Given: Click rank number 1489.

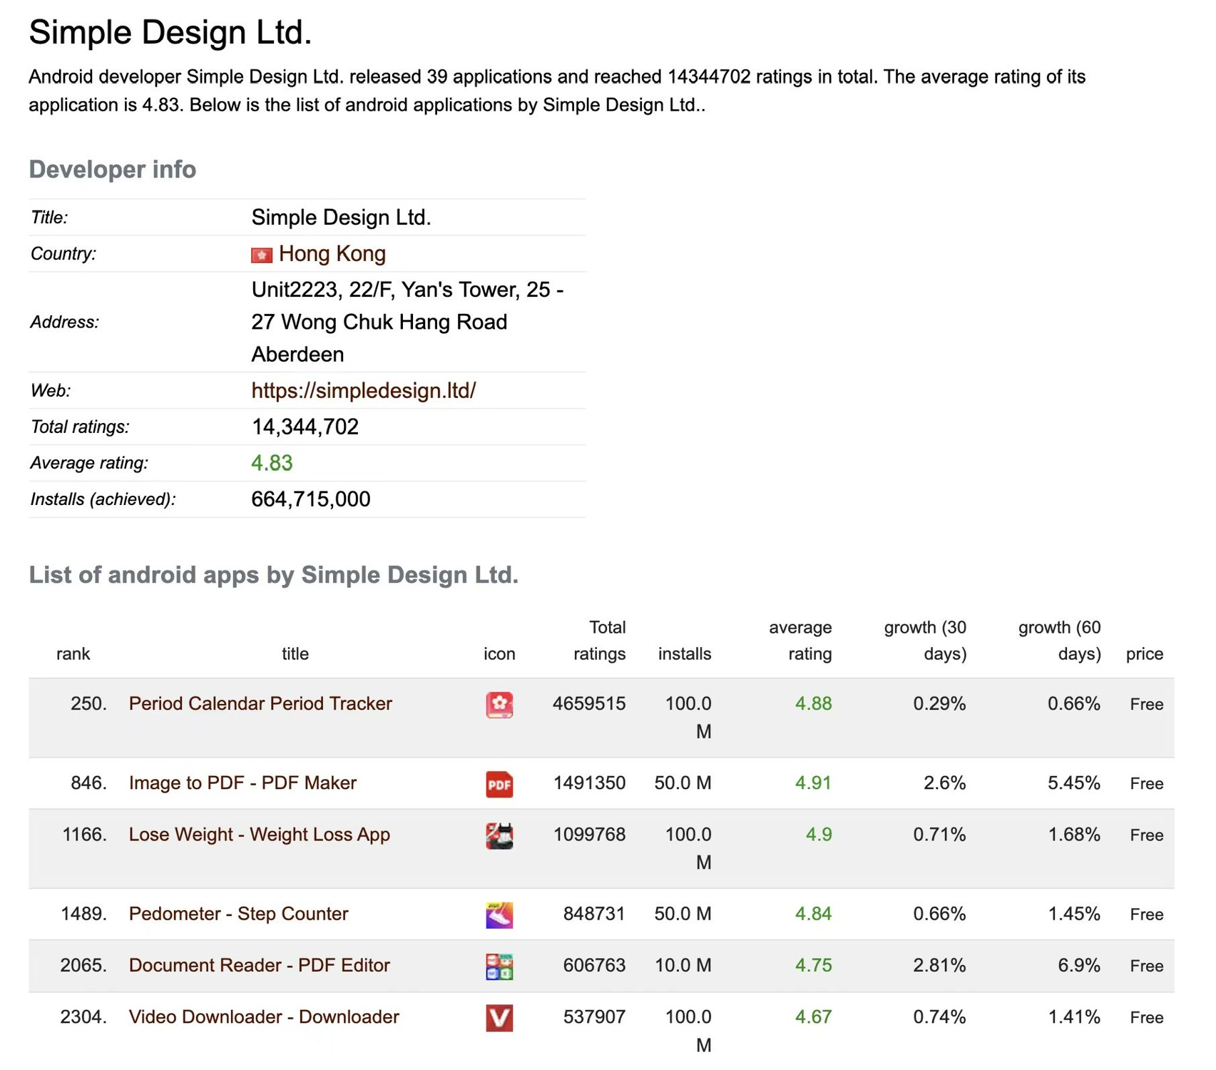Looking at the screenshot, I should click(83, 914).
